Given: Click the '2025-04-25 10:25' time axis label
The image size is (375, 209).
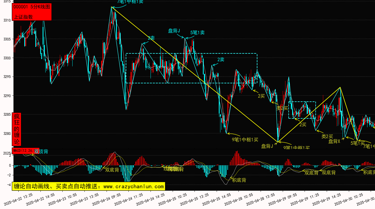Looking at the screenshot, I should 172,199.
